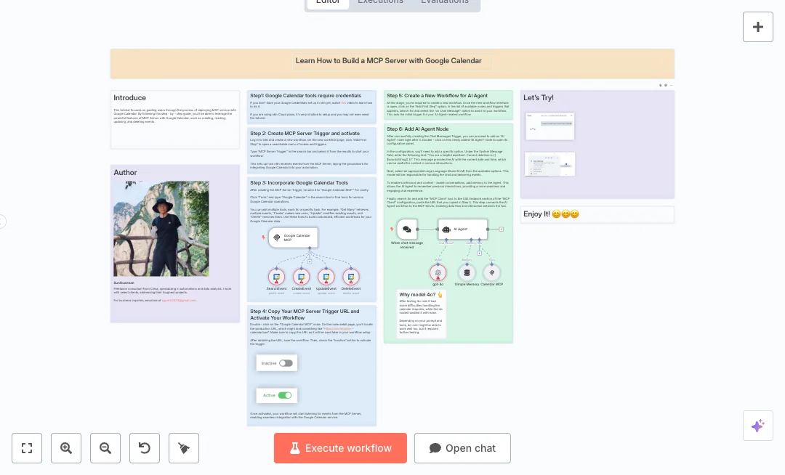
Task: Reset the canvas zoom level
Action: 145,448
